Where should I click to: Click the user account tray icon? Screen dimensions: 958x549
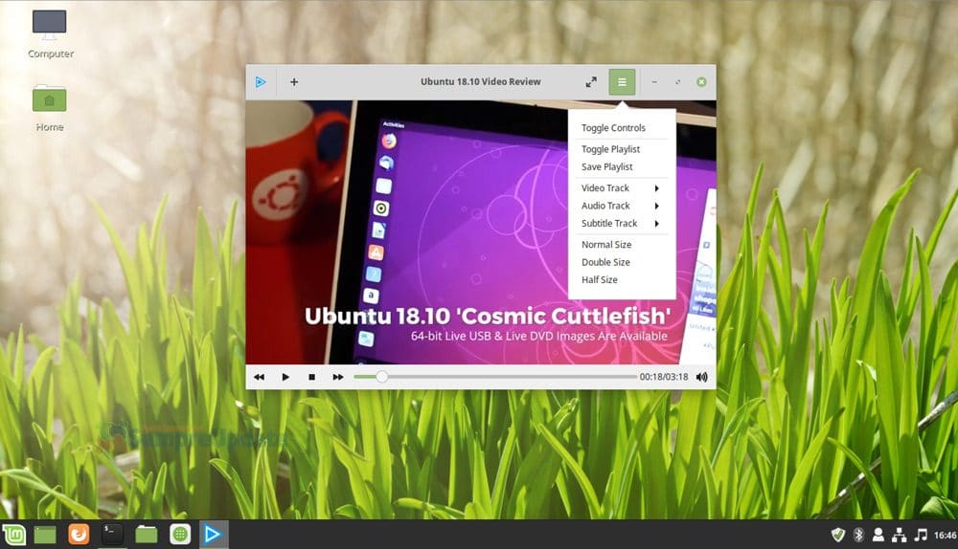coord(878,535)
